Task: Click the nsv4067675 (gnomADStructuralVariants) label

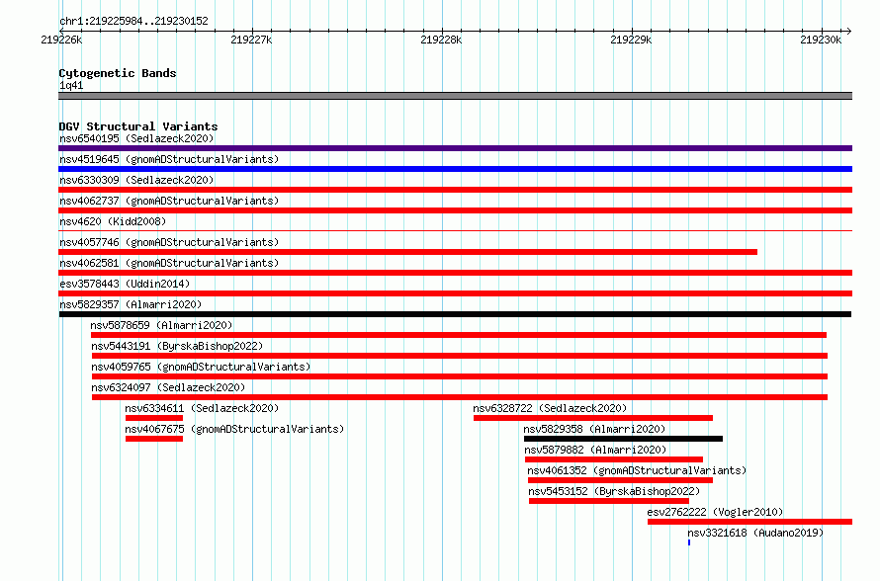Action: 234,429
